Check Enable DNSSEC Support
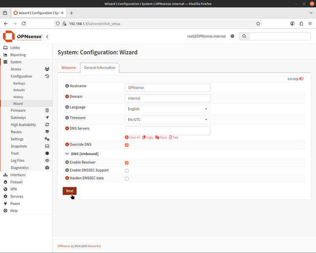Viewport: 316px width, 253px height. [126, 171]
